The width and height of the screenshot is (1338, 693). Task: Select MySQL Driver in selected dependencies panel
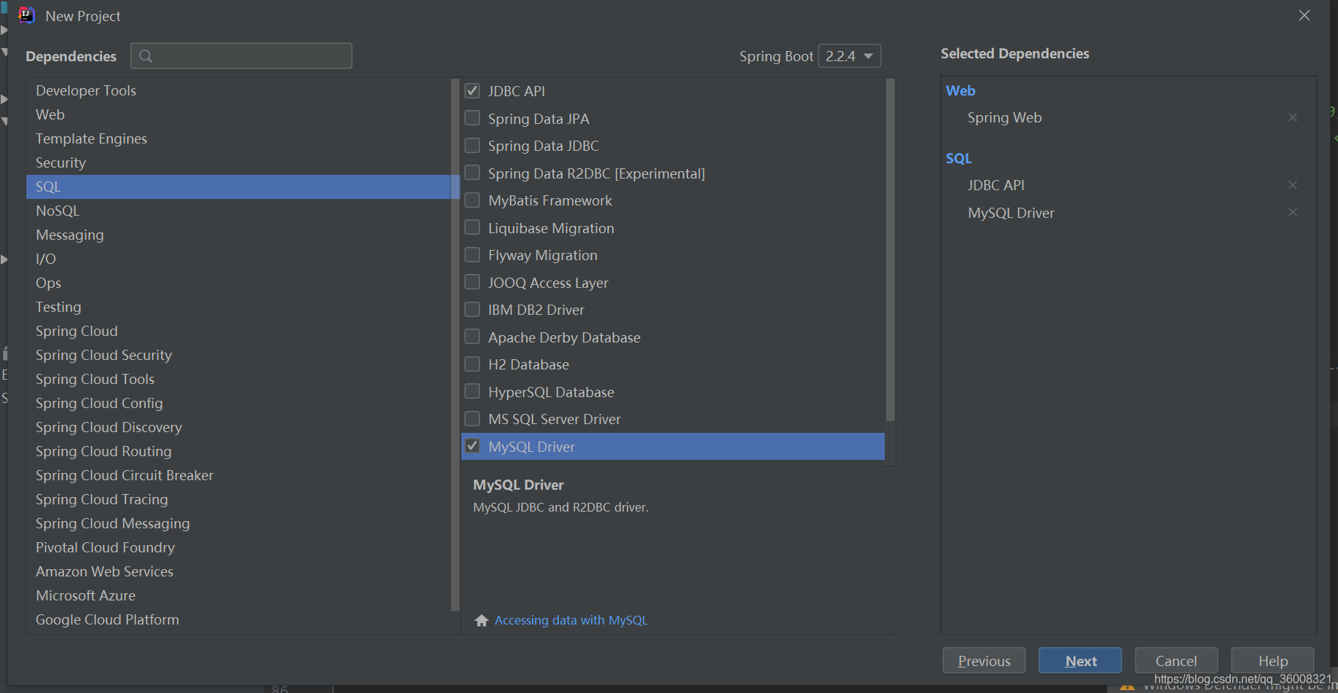tap(1011, 213)
